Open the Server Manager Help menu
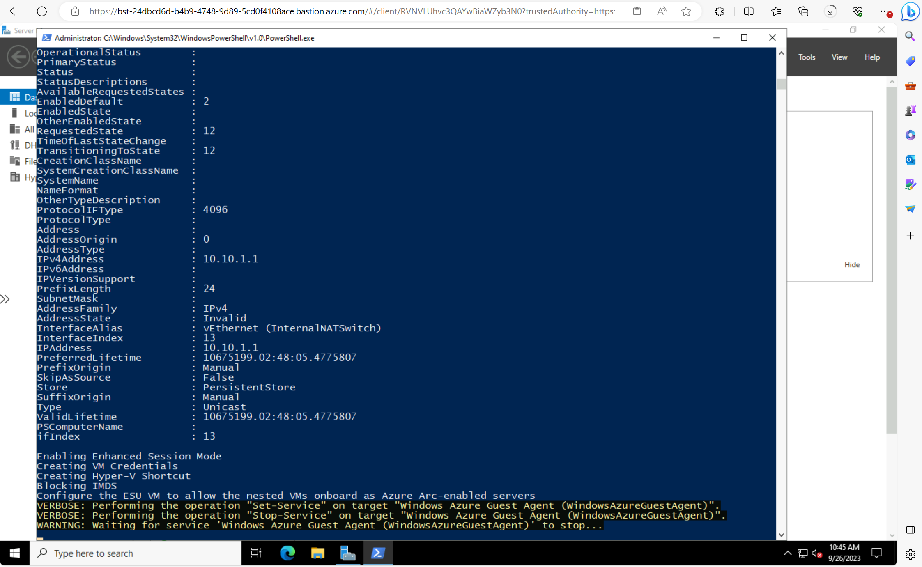The image size is (922, 567). point(871,57)
